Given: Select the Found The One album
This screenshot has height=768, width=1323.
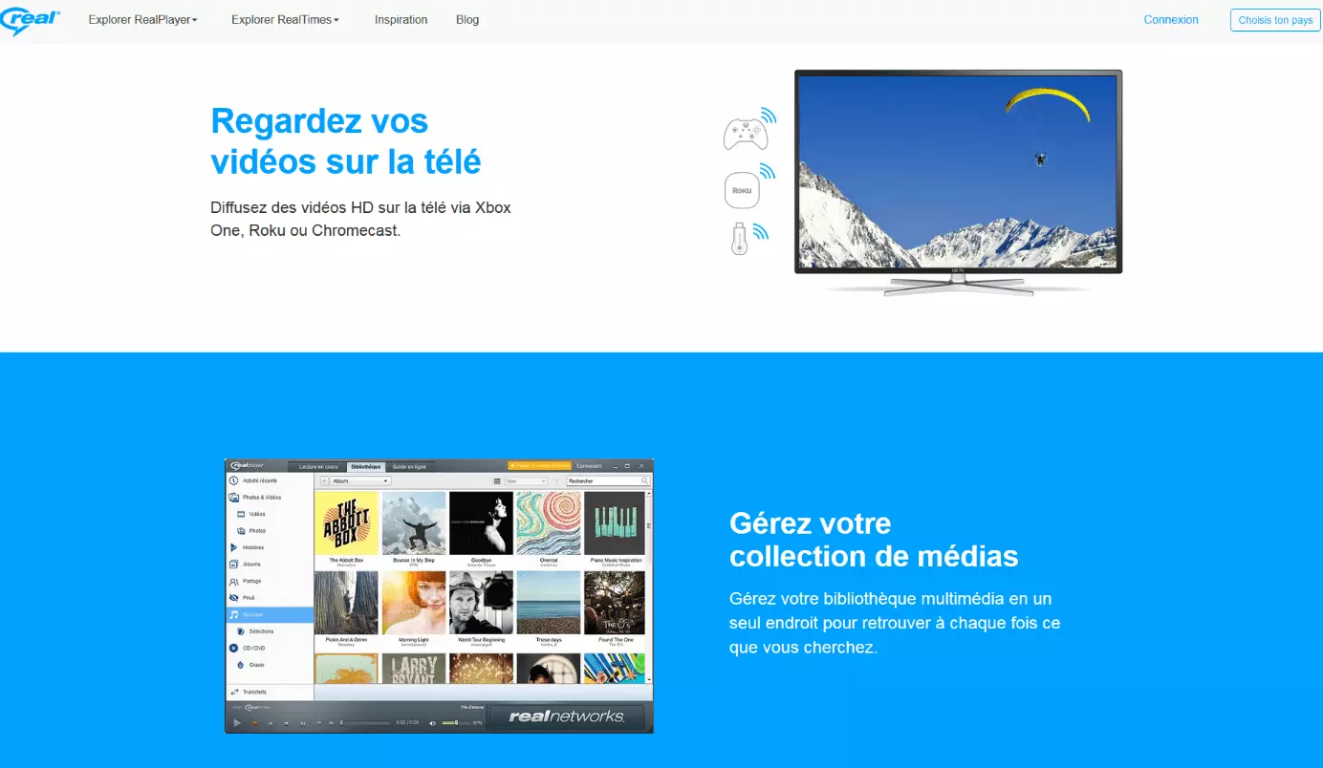Looking at the screenshot, I should (x=616, y=603).
